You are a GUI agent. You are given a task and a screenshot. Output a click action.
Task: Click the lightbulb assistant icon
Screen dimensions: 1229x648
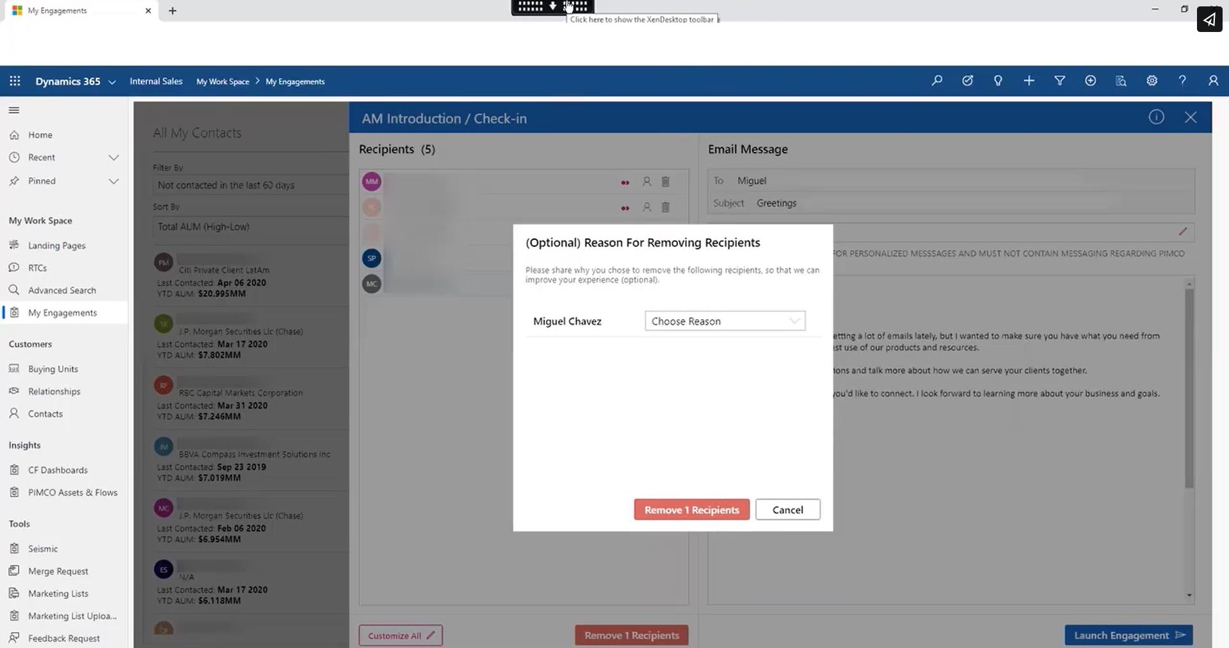(998, 81)
